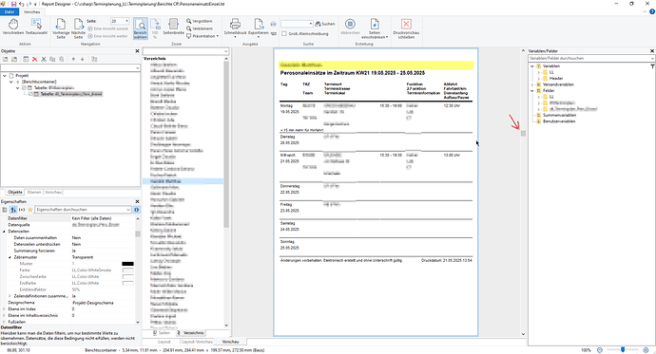Close the Objekte panel
The image size is (656, 354).
point(137,51)
